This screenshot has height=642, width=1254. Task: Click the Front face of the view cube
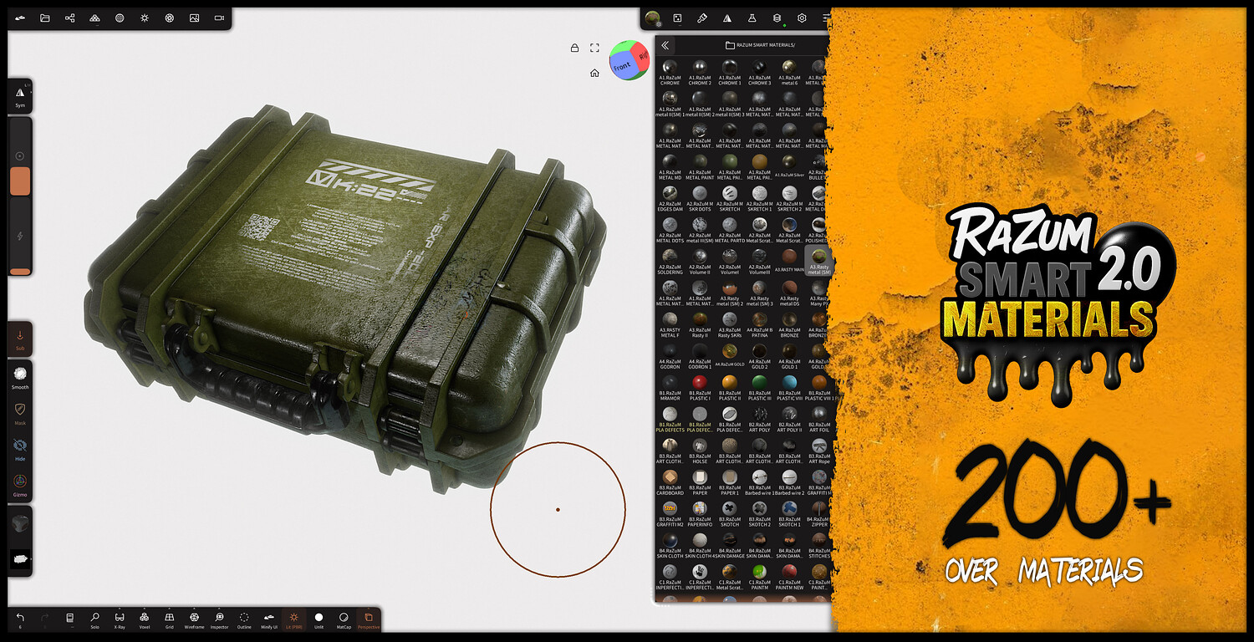pos(622,66)
